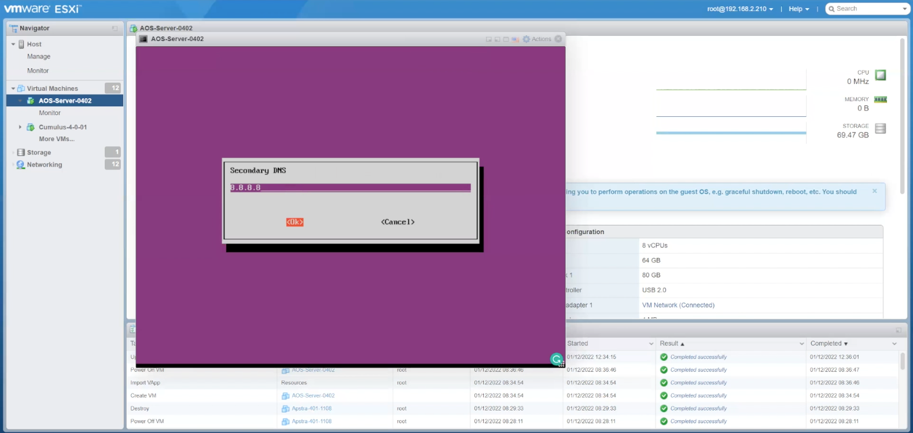Dismiss the VMware Tools notice banner
Viewport: 913px width, 433px height.
click(875, 191)
